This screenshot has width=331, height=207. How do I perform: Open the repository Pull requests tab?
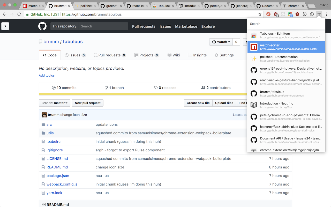pyautogui.click(x=110, y=55)
